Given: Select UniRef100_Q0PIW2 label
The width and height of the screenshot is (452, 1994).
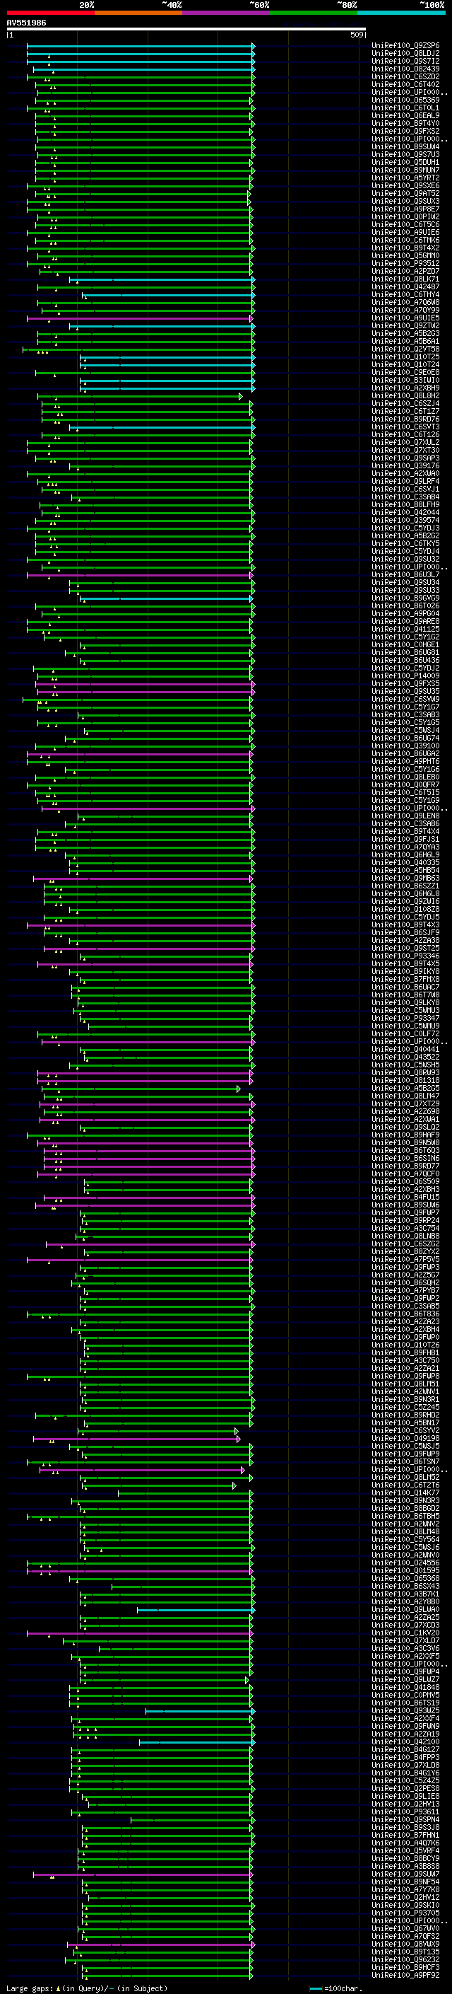Looking at the screenshot, I should click(405, 216).
